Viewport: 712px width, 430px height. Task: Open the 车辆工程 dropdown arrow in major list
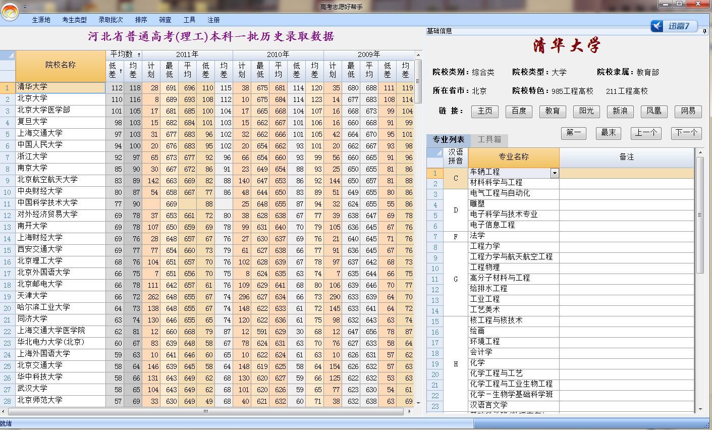click(555, 173)
